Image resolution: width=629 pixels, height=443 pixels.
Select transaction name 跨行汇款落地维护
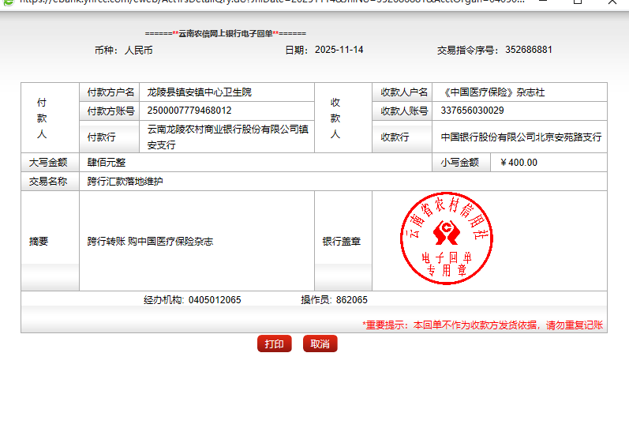[125, 182]
